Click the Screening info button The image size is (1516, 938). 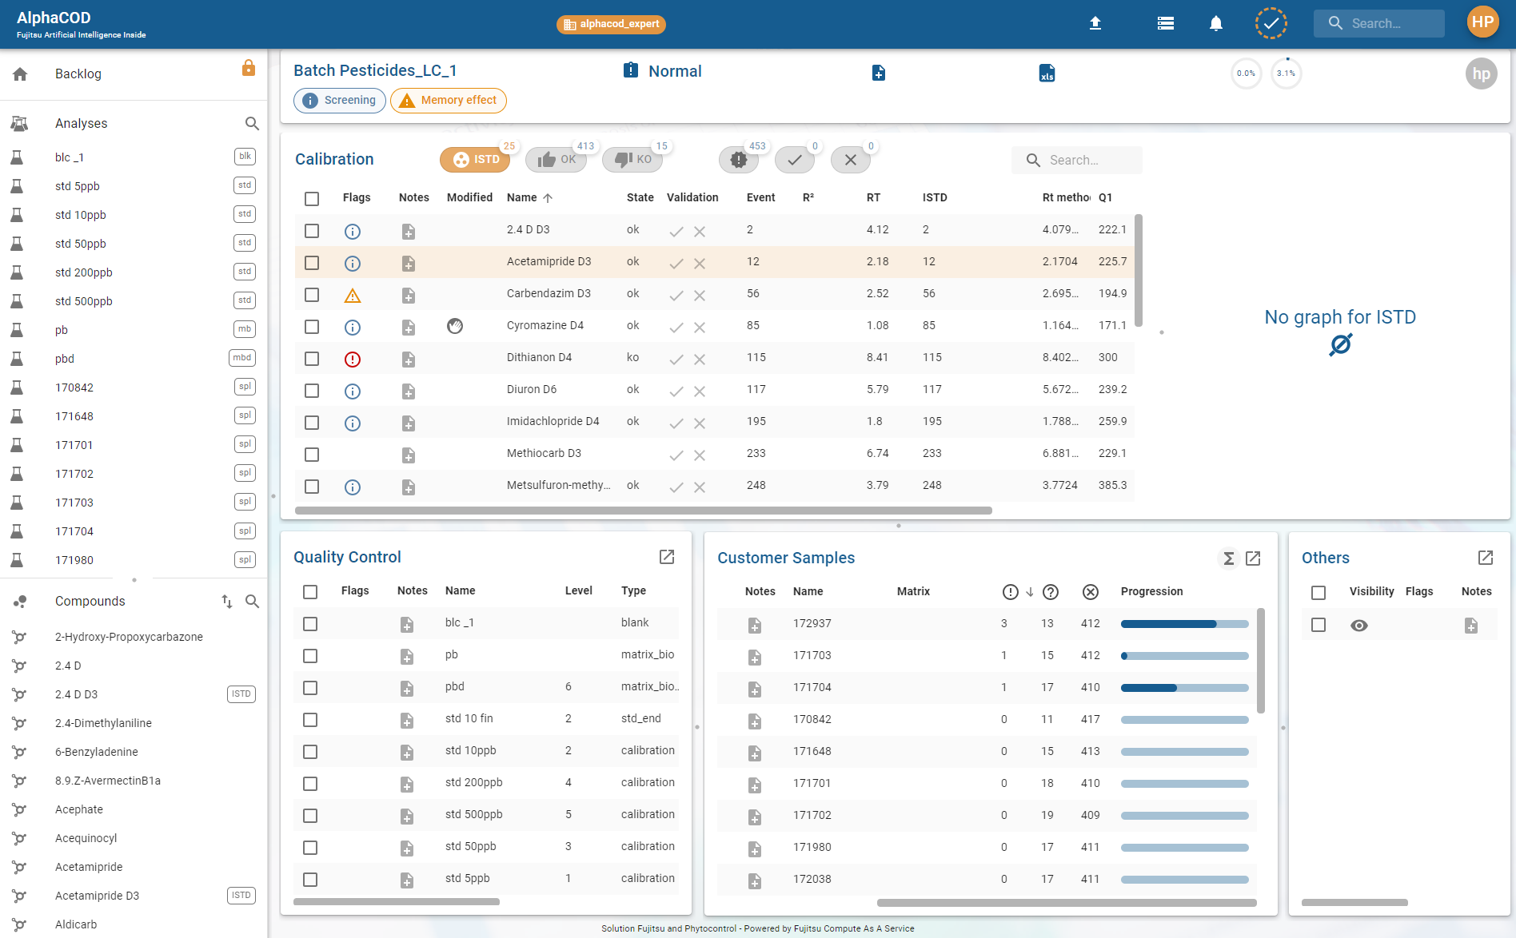(x=340, y=101)
